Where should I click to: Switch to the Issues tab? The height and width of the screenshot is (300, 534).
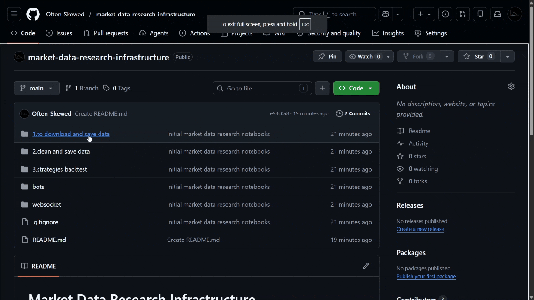[59, 33]
